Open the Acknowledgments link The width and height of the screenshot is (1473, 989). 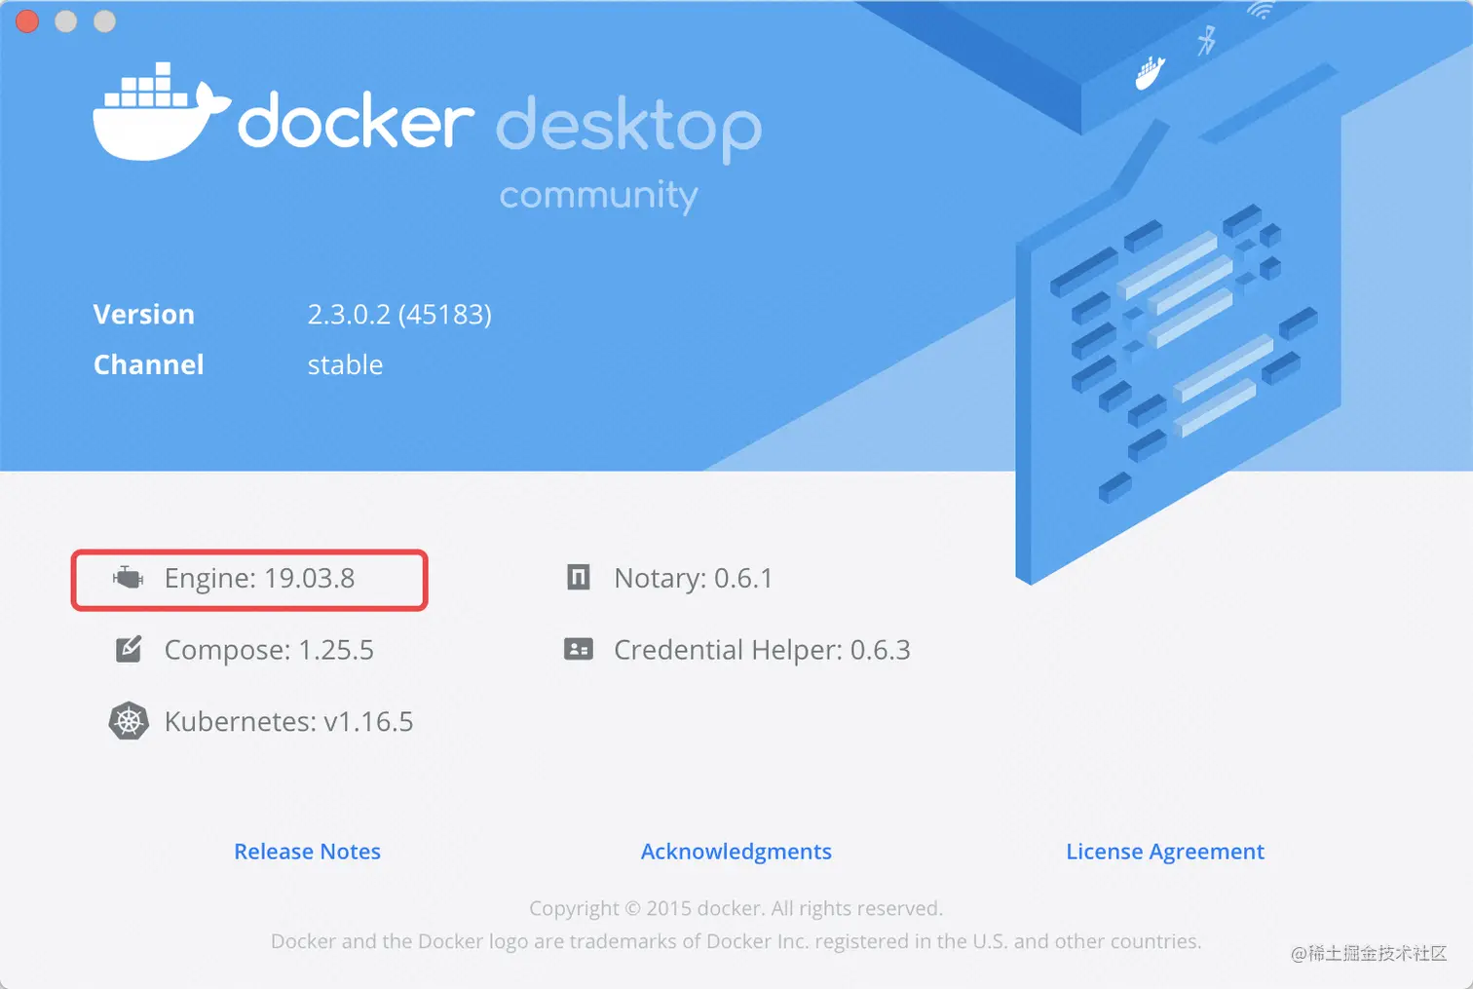pyautogui.click(x=736, y=852)
